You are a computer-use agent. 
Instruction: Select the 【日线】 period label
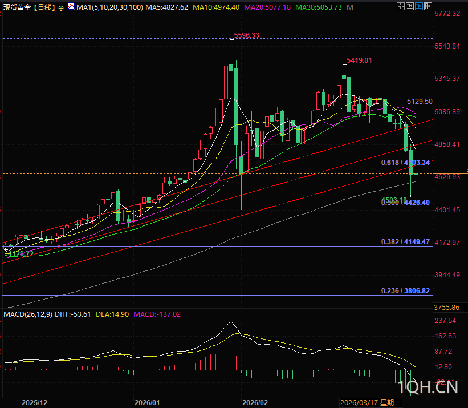coord(44,7)
